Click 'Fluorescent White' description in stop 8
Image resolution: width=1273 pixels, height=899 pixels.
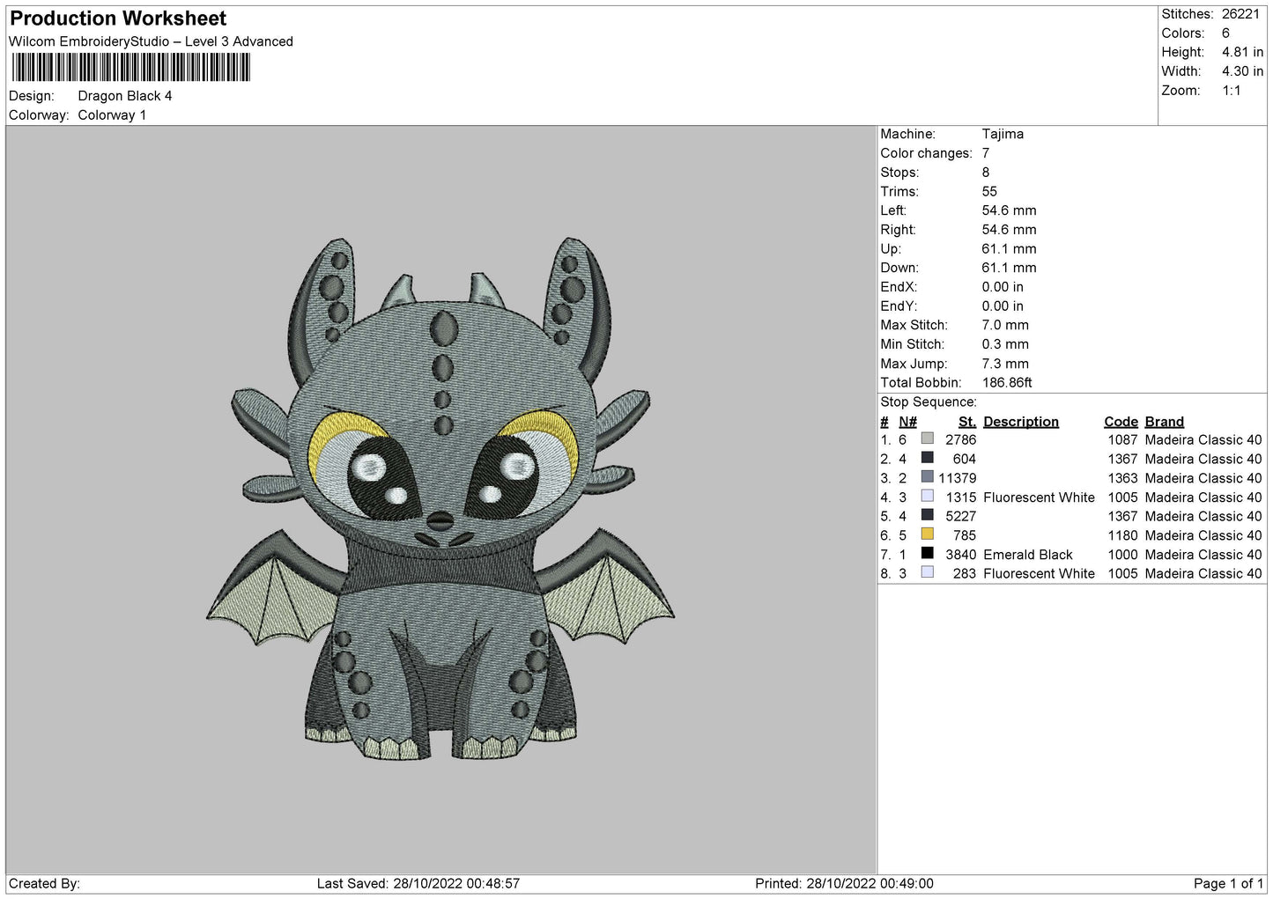pos(1039,573)
